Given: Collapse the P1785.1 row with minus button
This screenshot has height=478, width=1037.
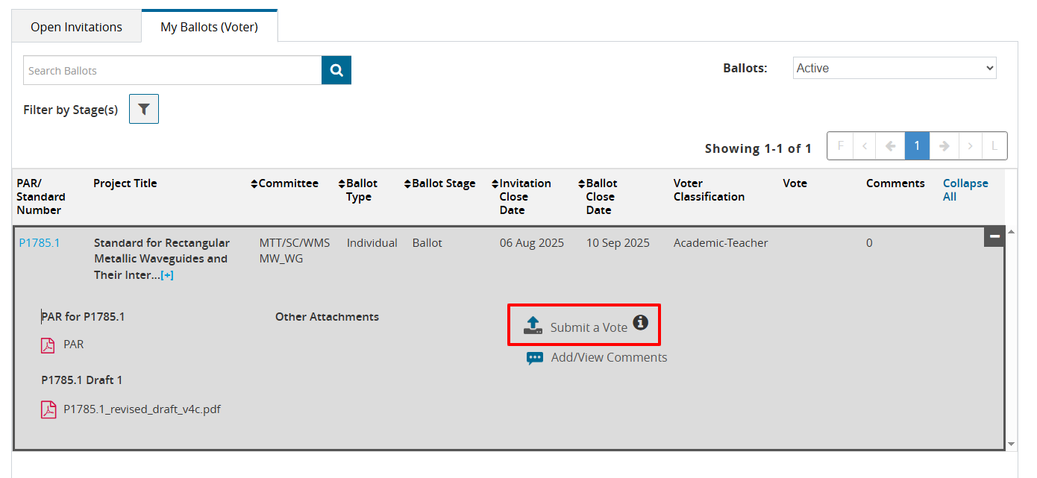Looking at the screenshot, I should pyautogui.click(x=994, y=236).
